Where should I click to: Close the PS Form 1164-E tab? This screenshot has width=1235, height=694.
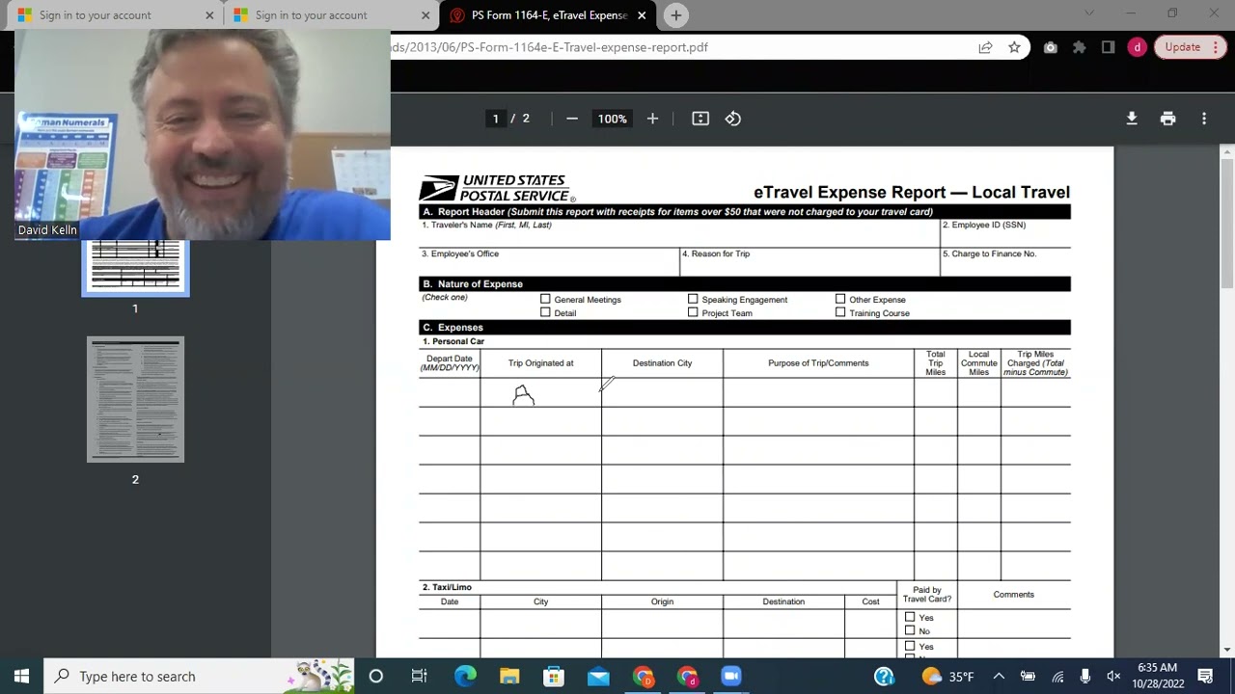[x=642, y=15]
